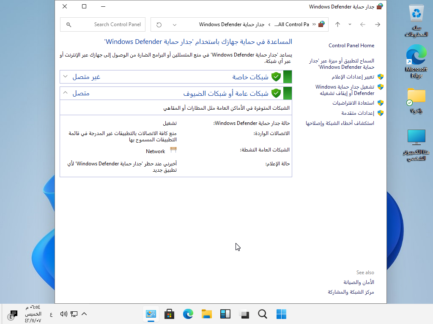Click shield icon beside 'استعادة الافتراضيات'
This screenshot has height=324, width=433.
point(381,103)
